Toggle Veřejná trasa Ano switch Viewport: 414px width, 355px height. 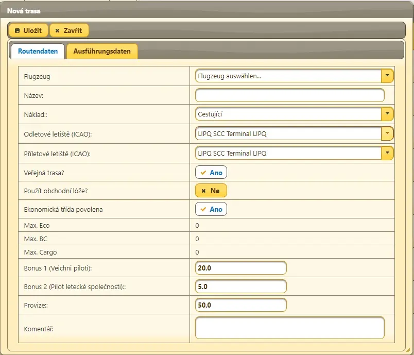211,172
